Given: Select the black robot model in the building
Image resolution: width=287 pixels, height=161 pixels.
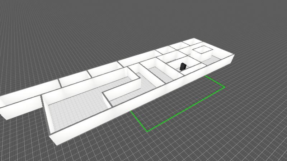Looking at the screenshot, I should (x=183, y=66).
